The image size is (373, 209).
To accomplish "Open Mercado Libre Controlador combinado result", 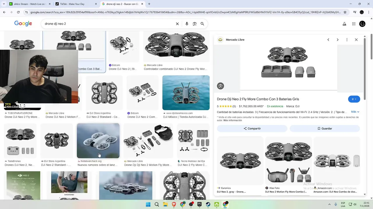I will pyautogui.click(x=177, y=46).
